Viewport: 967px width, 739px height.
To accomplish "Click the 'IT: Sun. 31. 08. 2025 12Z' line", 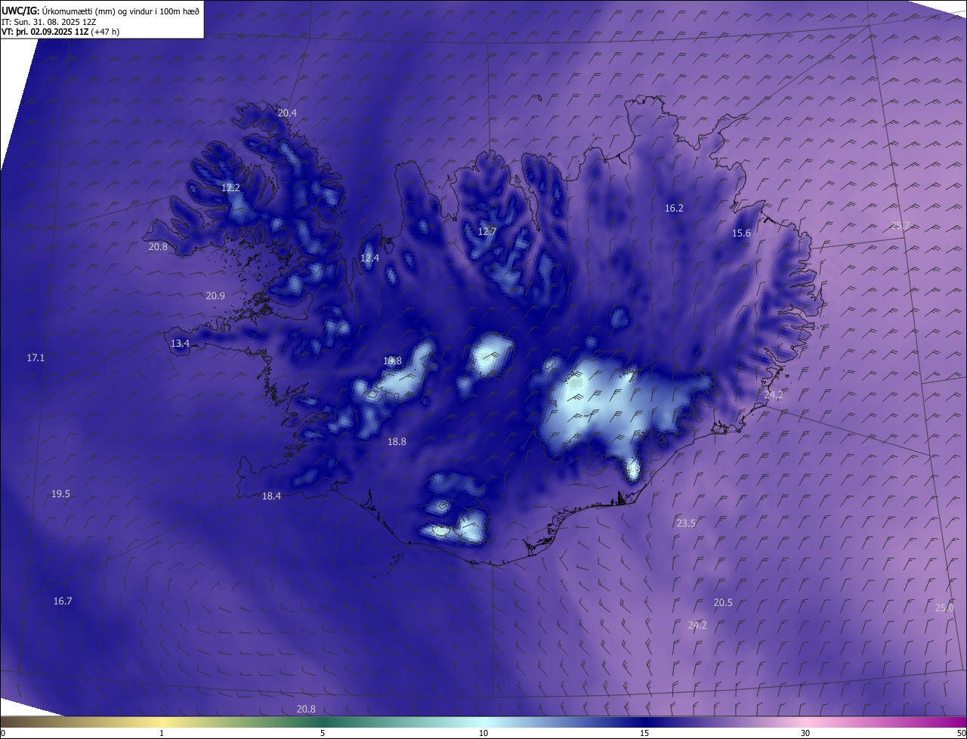I will tap(48, 21).
